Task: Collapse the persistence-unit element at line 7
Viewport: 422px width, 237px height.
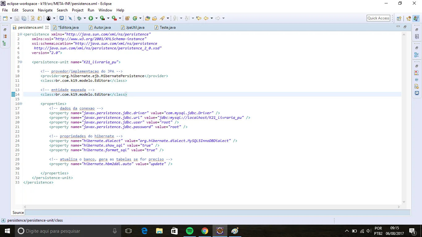Action: (21, 62)
